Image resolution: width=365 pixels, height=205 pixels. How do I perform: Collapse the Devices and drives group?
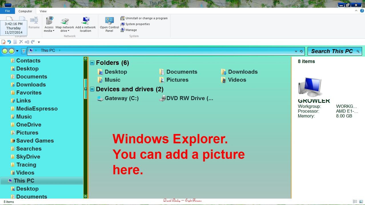pyautogui.click(x=92, y=89)
